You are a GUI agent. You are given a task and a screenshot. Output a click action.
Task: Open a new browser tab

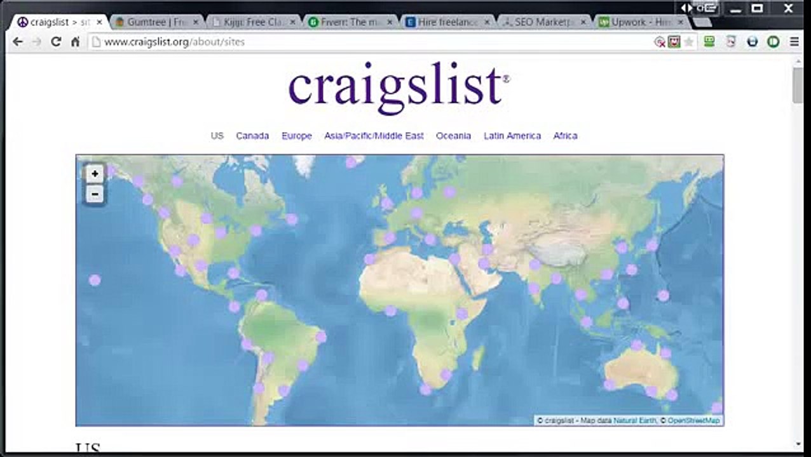[701, 22]
